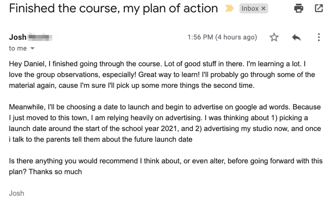Expand recipient details arrow beside "to me"
330x218 pixels.
(32, 49)
